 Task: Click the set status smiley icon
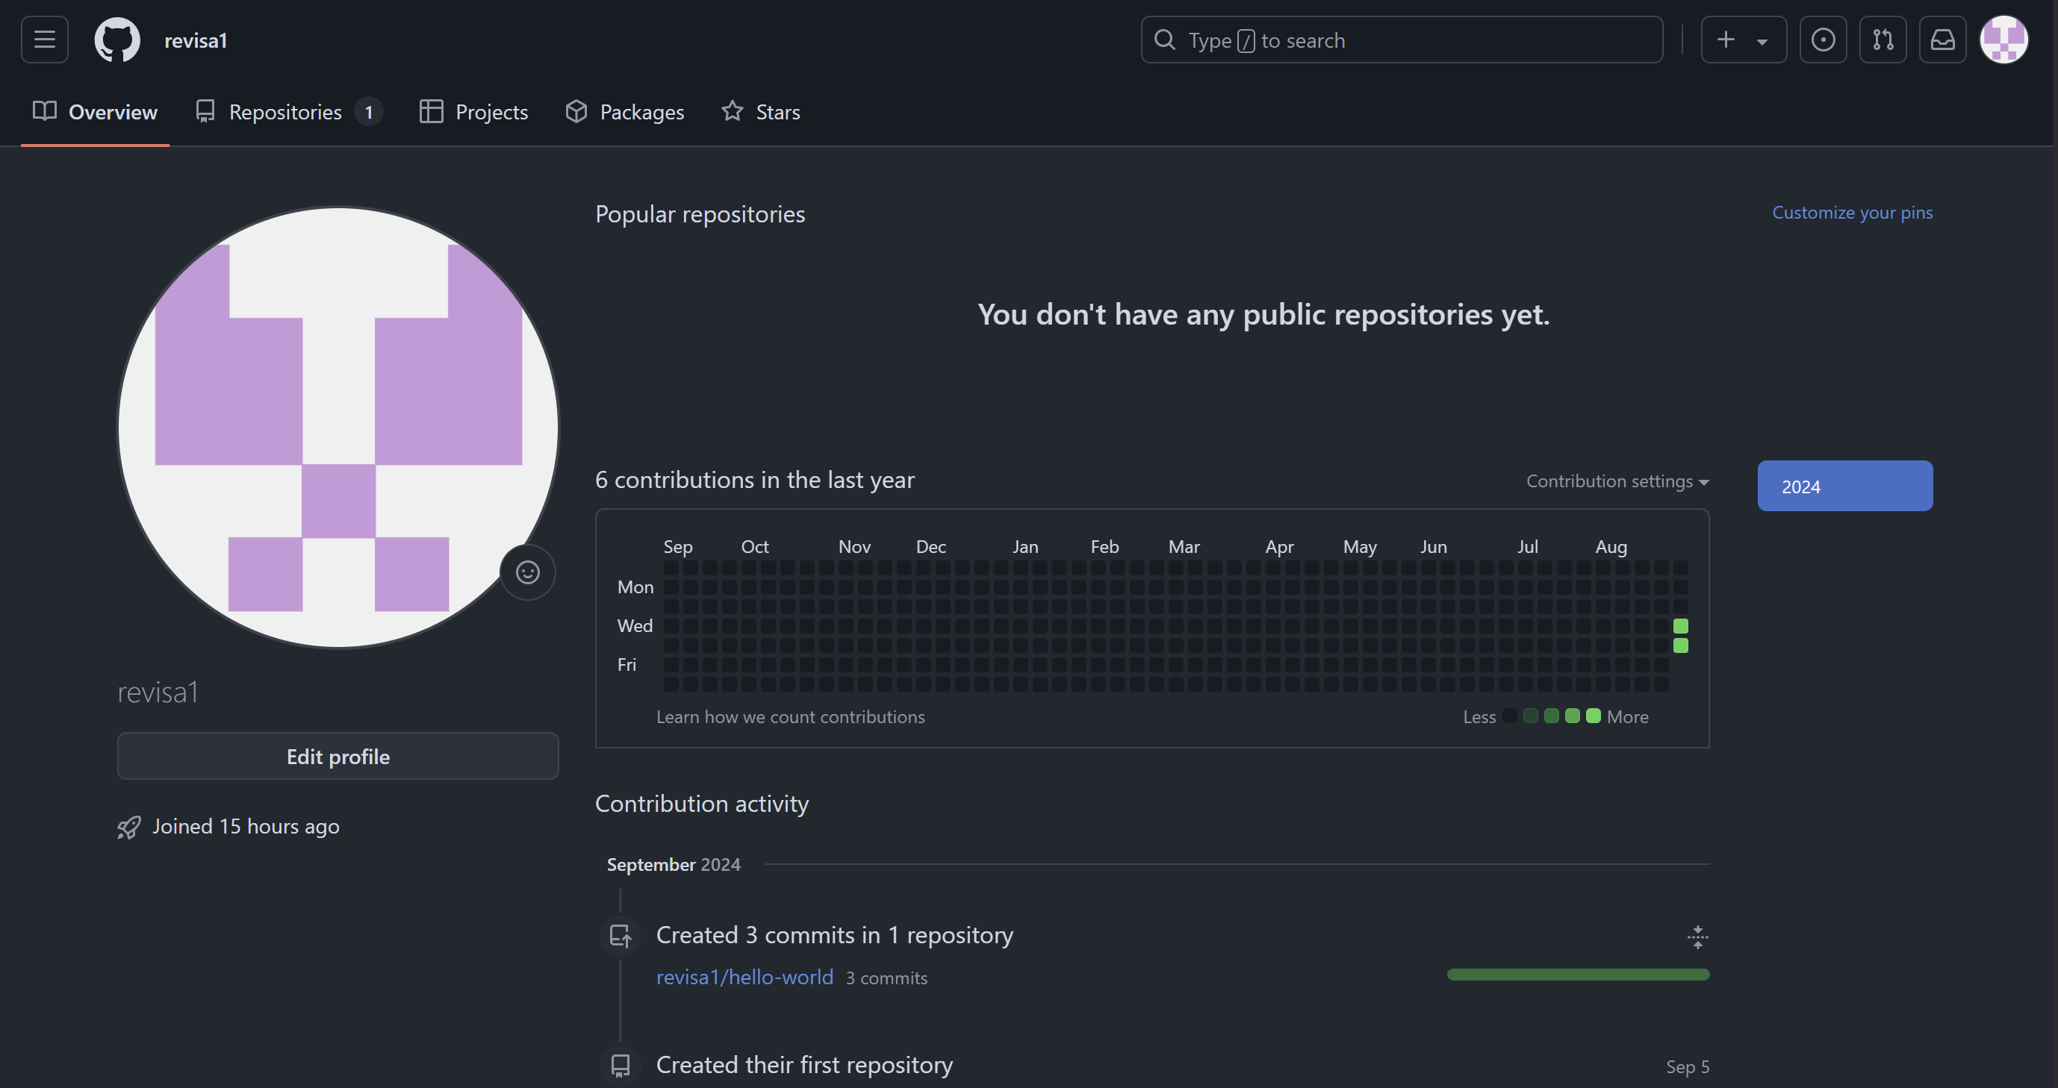[x=527, y=572]
